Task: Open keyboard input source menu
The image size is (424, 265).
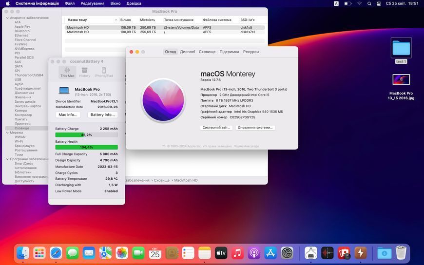Action: click(336, 3)
